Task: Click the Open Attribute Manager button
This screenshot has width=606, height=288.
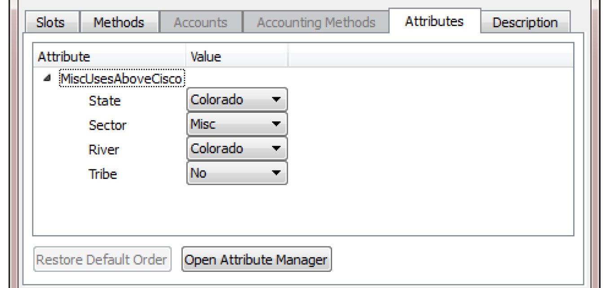Action: coord(256,259)
